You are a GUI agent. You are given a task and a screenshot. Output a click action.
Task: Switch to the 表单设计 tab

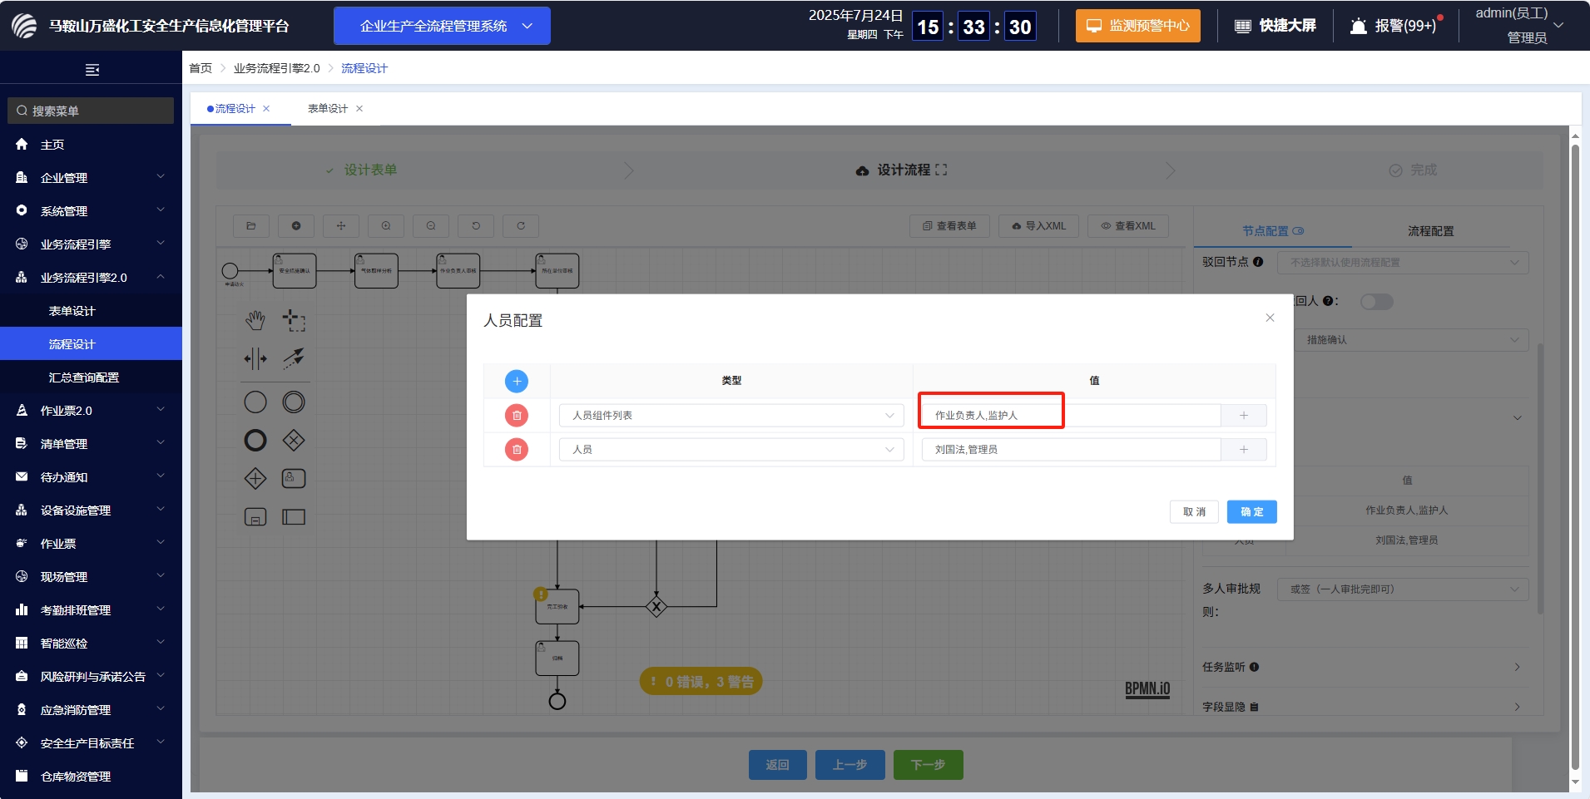(328, 109)
